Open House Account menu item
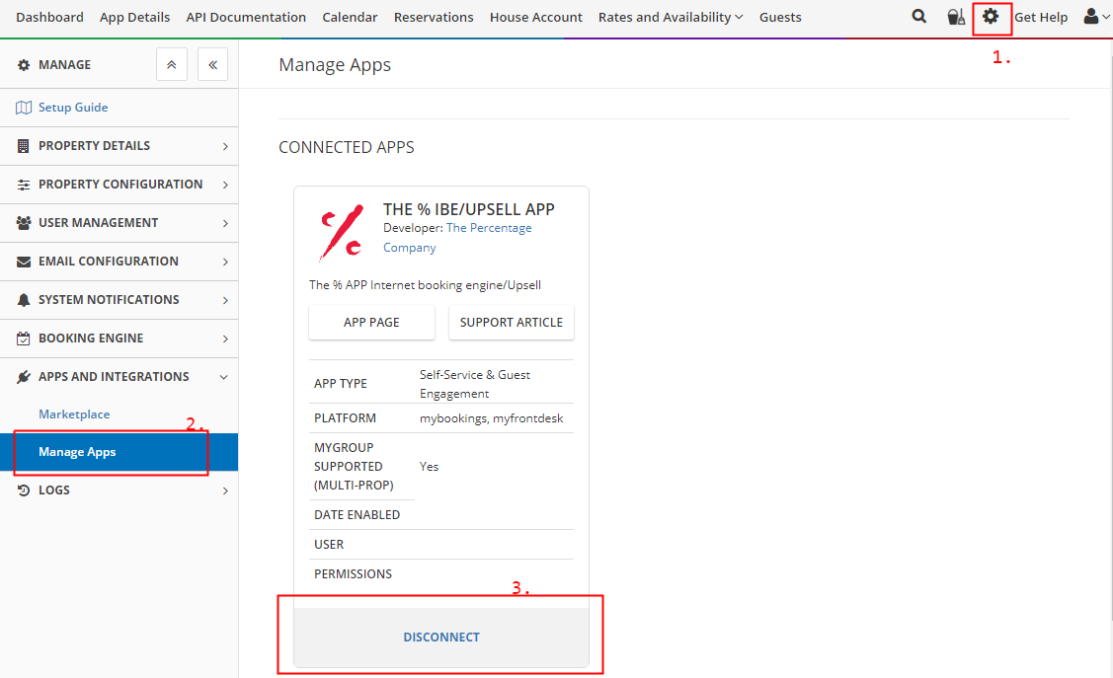The image size is (1113, 678). [536, 17]
